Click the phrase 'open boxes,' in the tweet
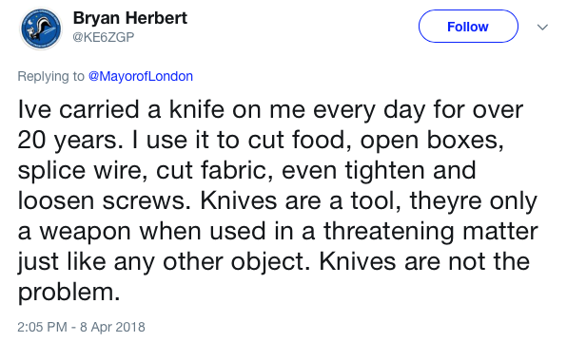Image resolution: width=567 pixels, height=342 pixels. point(432,140)
